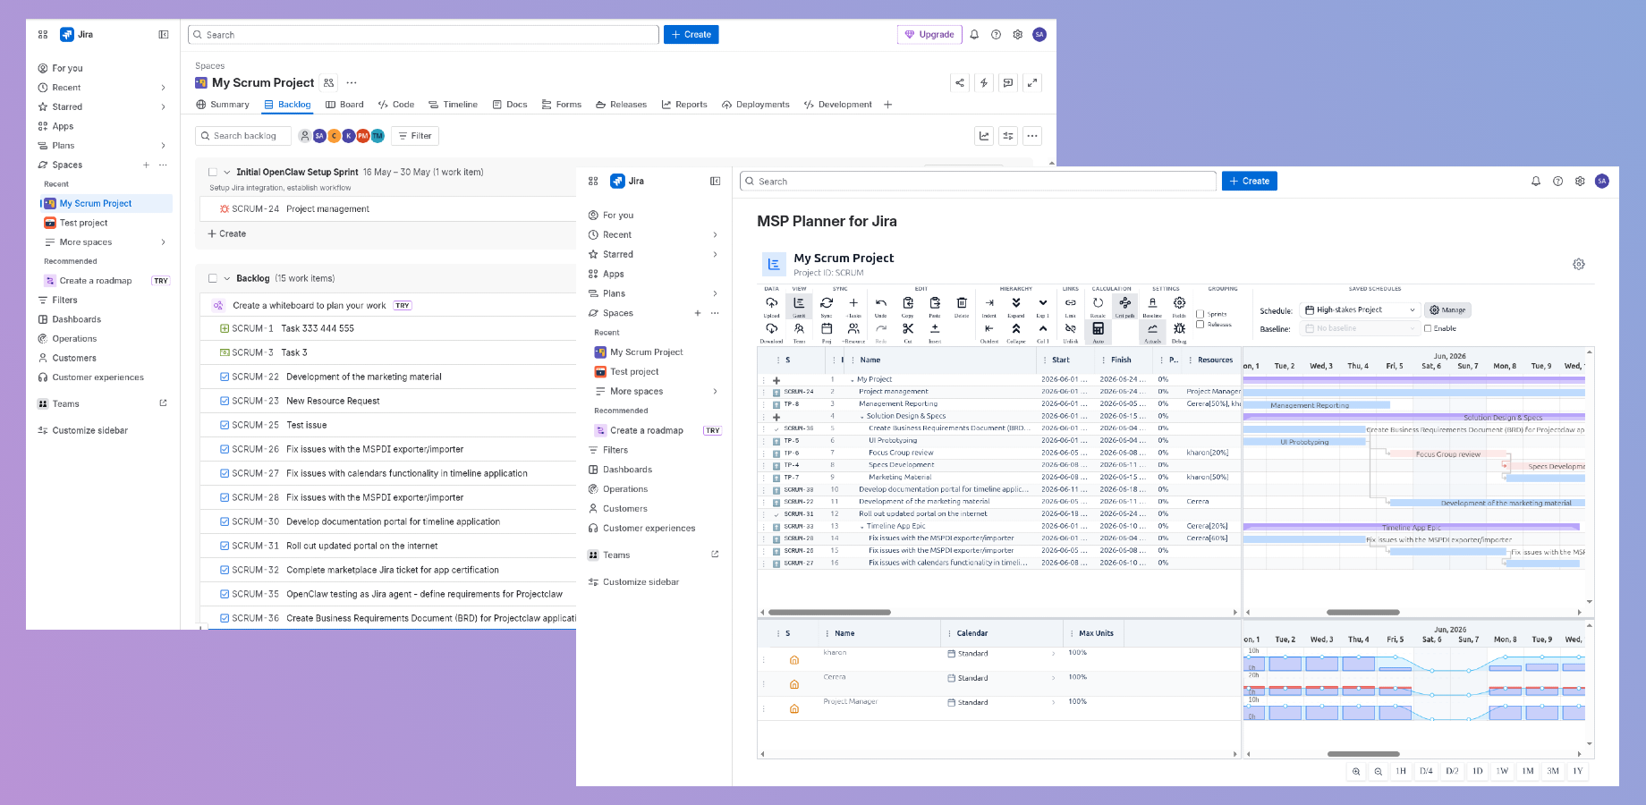Click the Debug bug icon

[x=1179, y=329]
